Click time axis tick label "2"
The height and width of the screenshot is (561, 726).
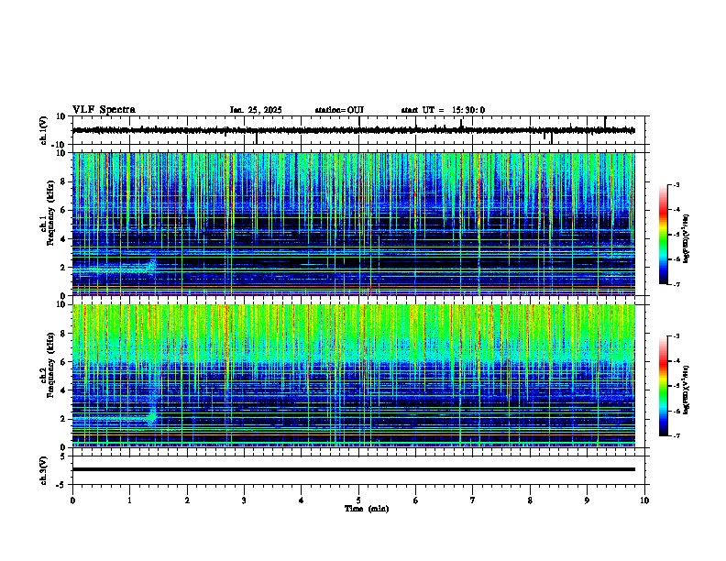click(187, 500)
